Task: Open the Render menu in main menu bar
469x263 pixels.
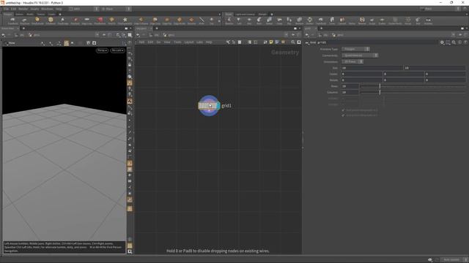Action: (x=23, y=9)
